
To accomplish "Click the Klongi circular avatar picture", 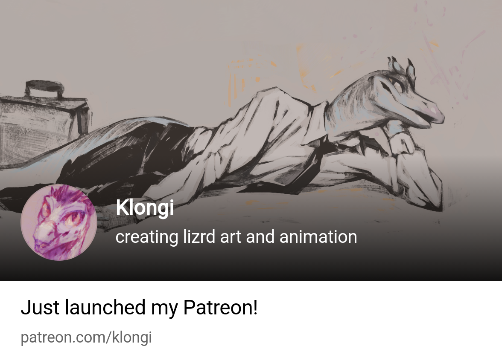I will (59, 222).
